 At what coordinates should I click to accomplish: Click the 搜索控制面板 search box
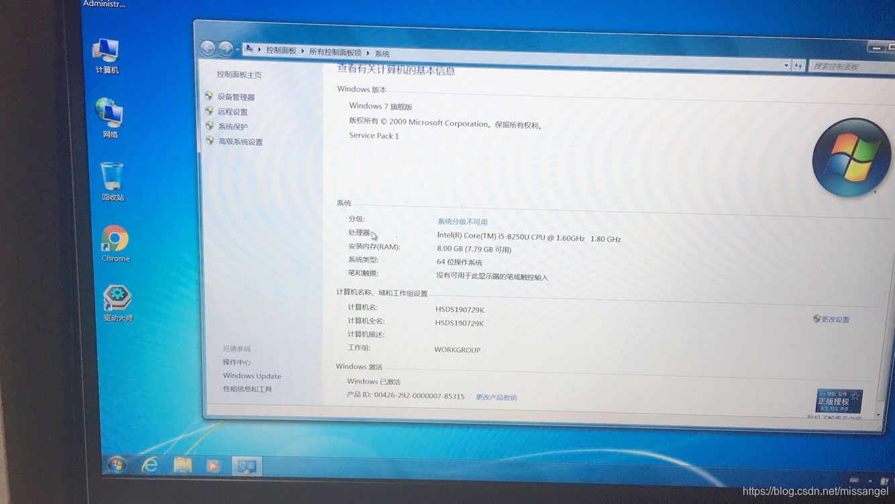tap(851, 66)
